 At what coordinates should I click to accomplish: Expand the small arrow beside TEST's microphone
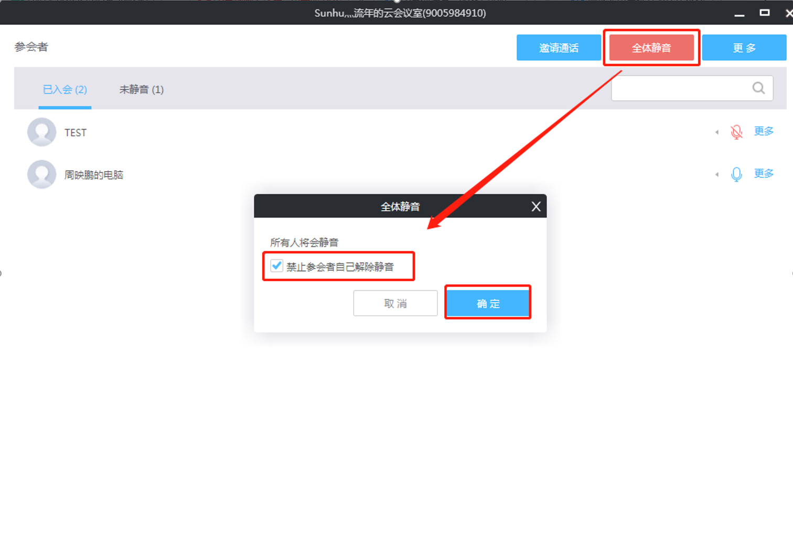point(717,132)
